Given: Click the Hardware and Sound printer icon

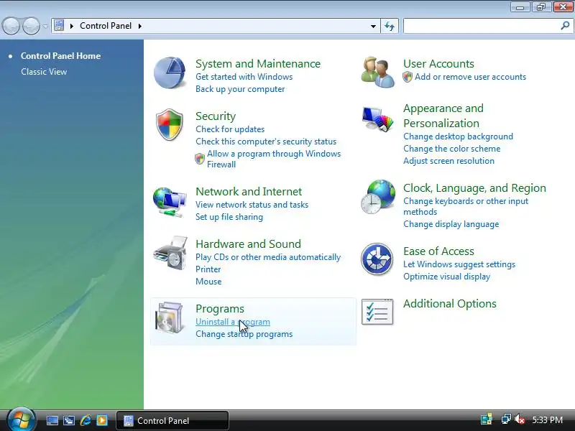Looking at the screenshot, I should point(170,254).
